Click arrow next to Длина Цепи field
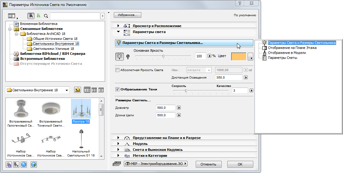The height and width of the screenshot is (173, 343). [x=179, y=115]
